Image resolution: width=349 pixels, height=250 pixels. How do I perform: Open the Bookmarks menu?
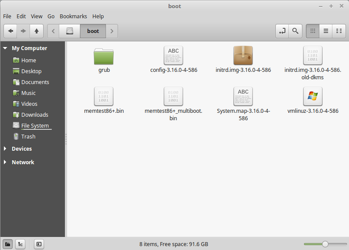point(73,17)
